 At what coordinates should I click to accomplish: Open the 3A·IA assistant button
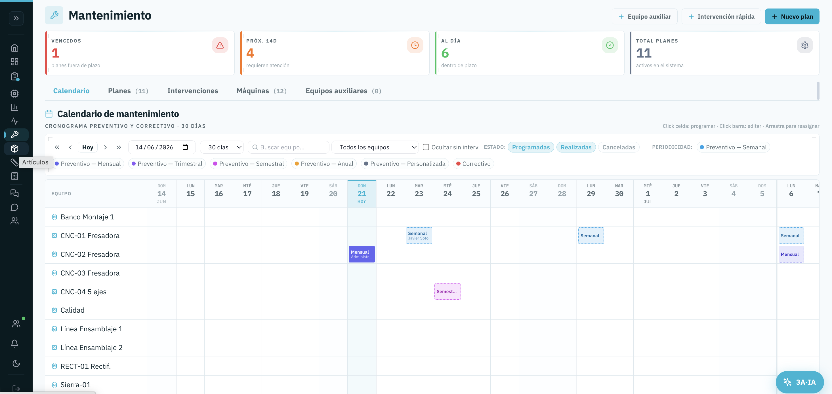pos(800,382)
